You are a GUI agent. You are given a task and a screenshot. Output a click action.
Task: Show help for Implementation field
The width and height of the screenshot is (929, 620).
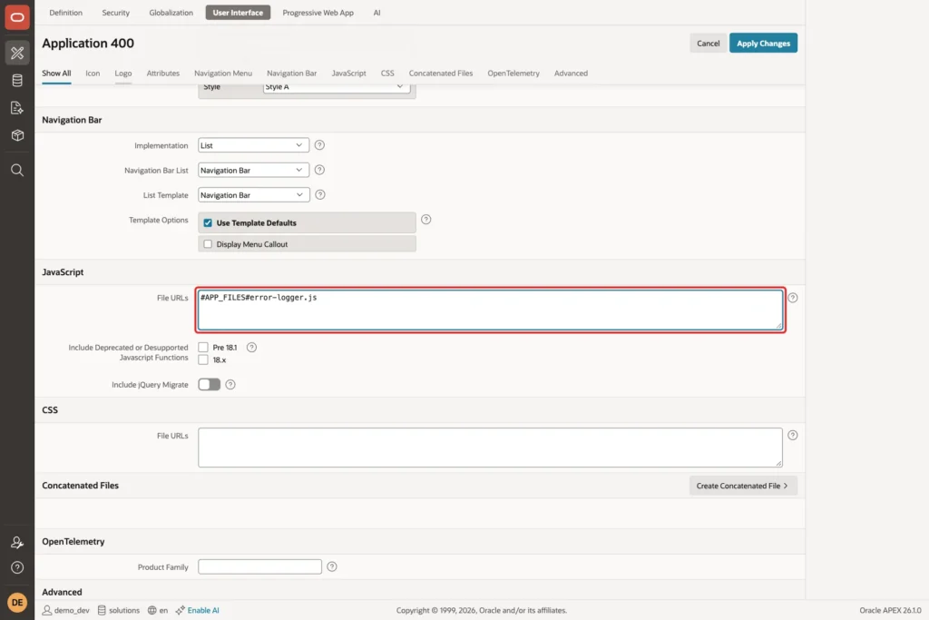click(319, 145)
